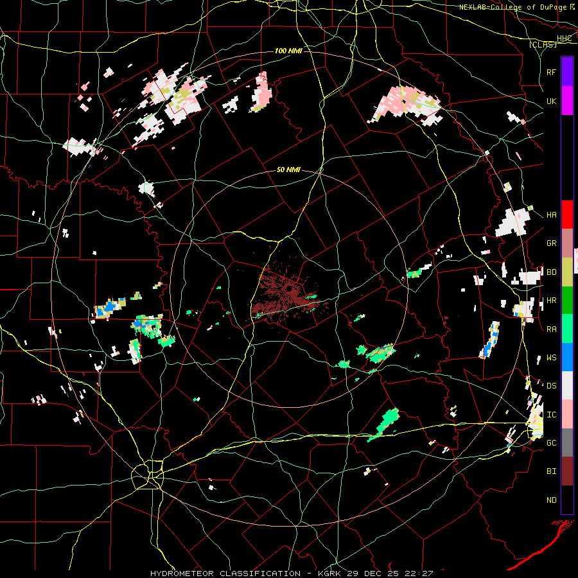Screen dimensions: 578x578
Task: Click the 50 NMI range ring label
Action: coord(288,170)
